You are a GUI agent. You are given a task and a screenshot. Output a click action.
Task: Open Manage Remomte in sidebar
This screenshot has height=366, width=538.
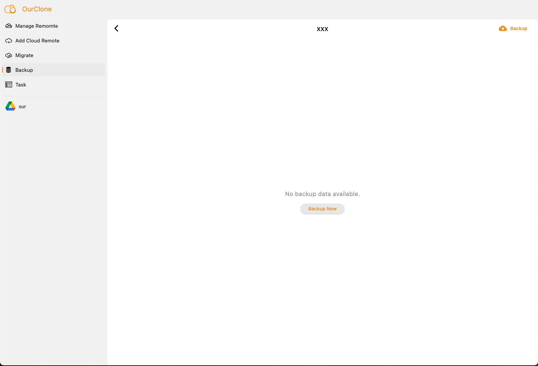(53, 26)
